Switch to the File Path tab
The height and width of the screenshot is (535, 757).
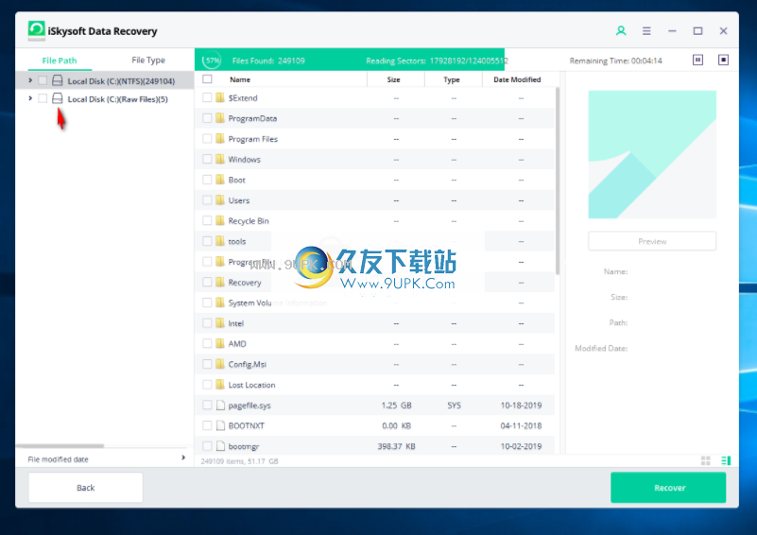(60, 60)
